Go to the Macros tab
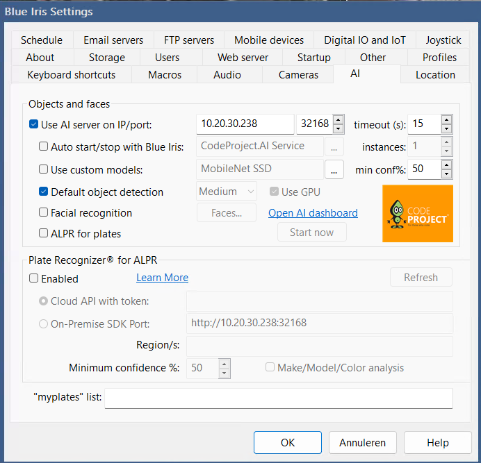The height and width of the screenshot is (463, 481). [x=165, y=75]
